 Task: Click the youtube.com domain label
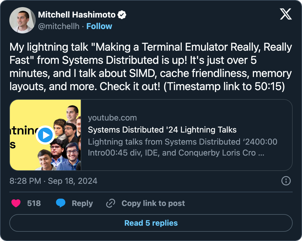(112, 118)
